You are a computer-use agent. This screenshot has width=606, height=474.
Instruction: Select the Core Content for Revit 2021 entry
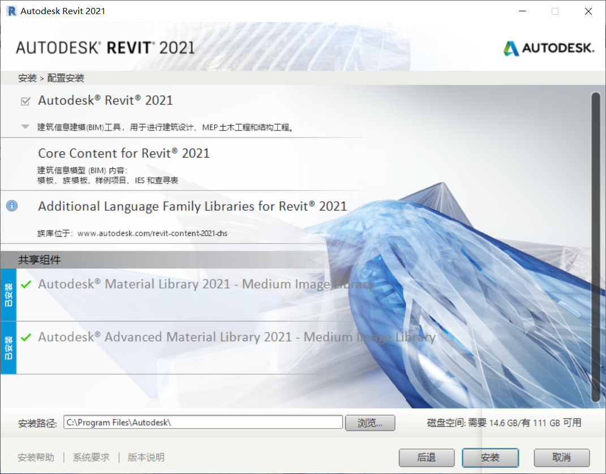coord(124,153)
